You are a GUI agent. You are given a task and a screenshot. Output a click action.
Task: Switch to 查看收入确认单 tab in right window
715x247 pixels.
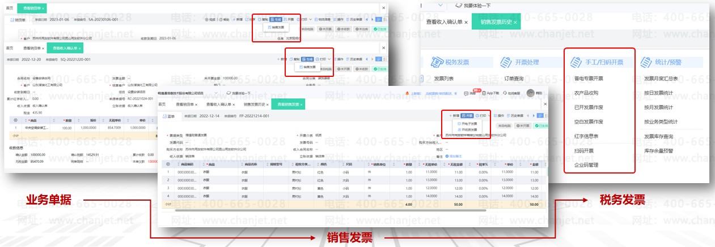click(444, 22)
